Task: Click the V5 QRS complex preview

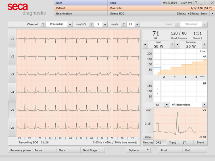Action: pos(180,124)
